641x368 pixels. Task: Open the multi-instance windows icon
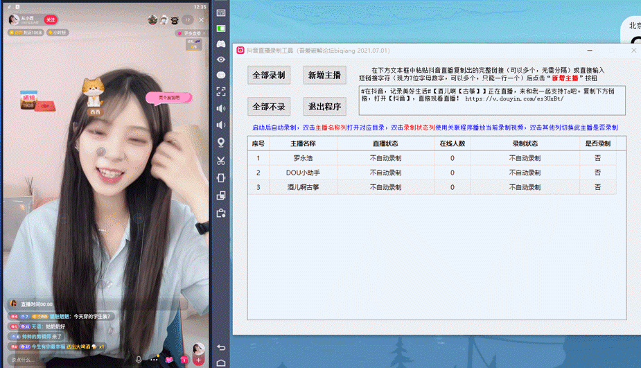[221, 195]
